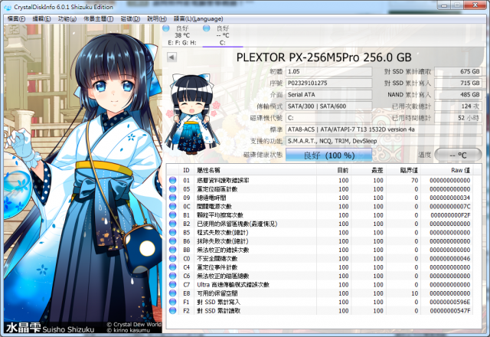This screenshot has width=490, height=337.
Task: Click the status orb for attribute B2
Action: [x=172, y=224]
